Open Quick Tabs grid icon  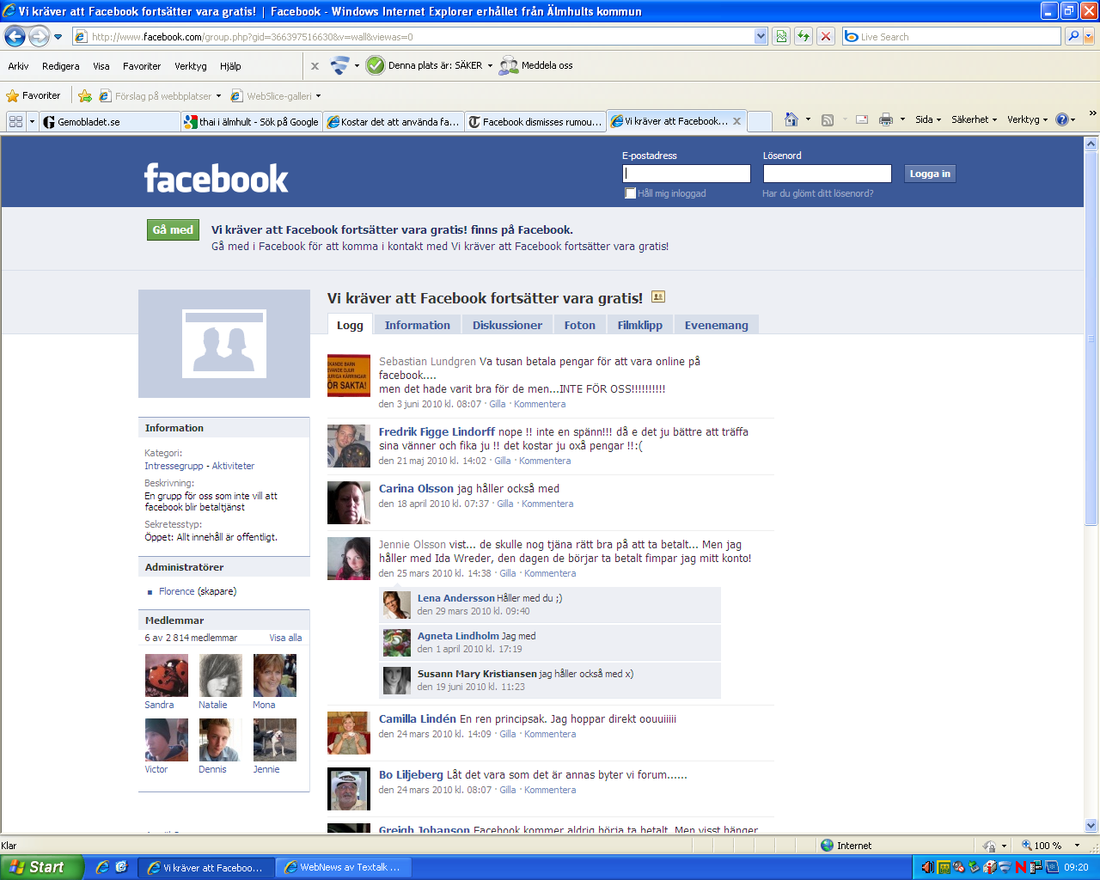click(15, 121)
